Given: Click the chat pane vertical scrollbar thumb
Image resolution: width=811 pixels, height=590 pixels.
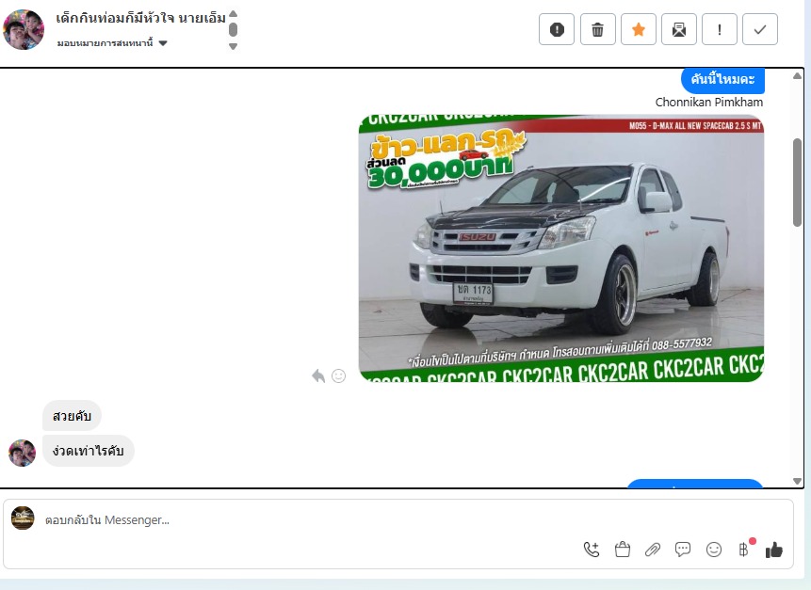Looking at the screenshot, I should click(x=797, y=183).
